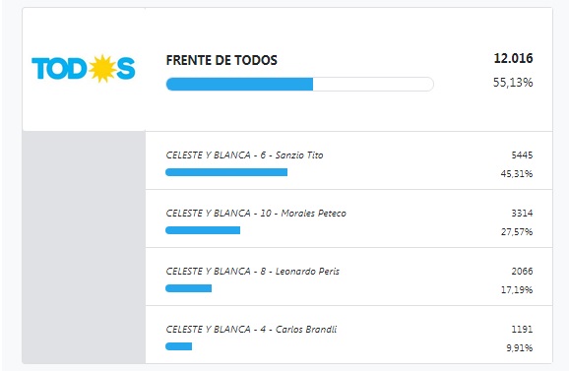The height and width of the screenshot is (371, 569).
Task: Click the 55,13% percentage value
Action: [513, 83]
